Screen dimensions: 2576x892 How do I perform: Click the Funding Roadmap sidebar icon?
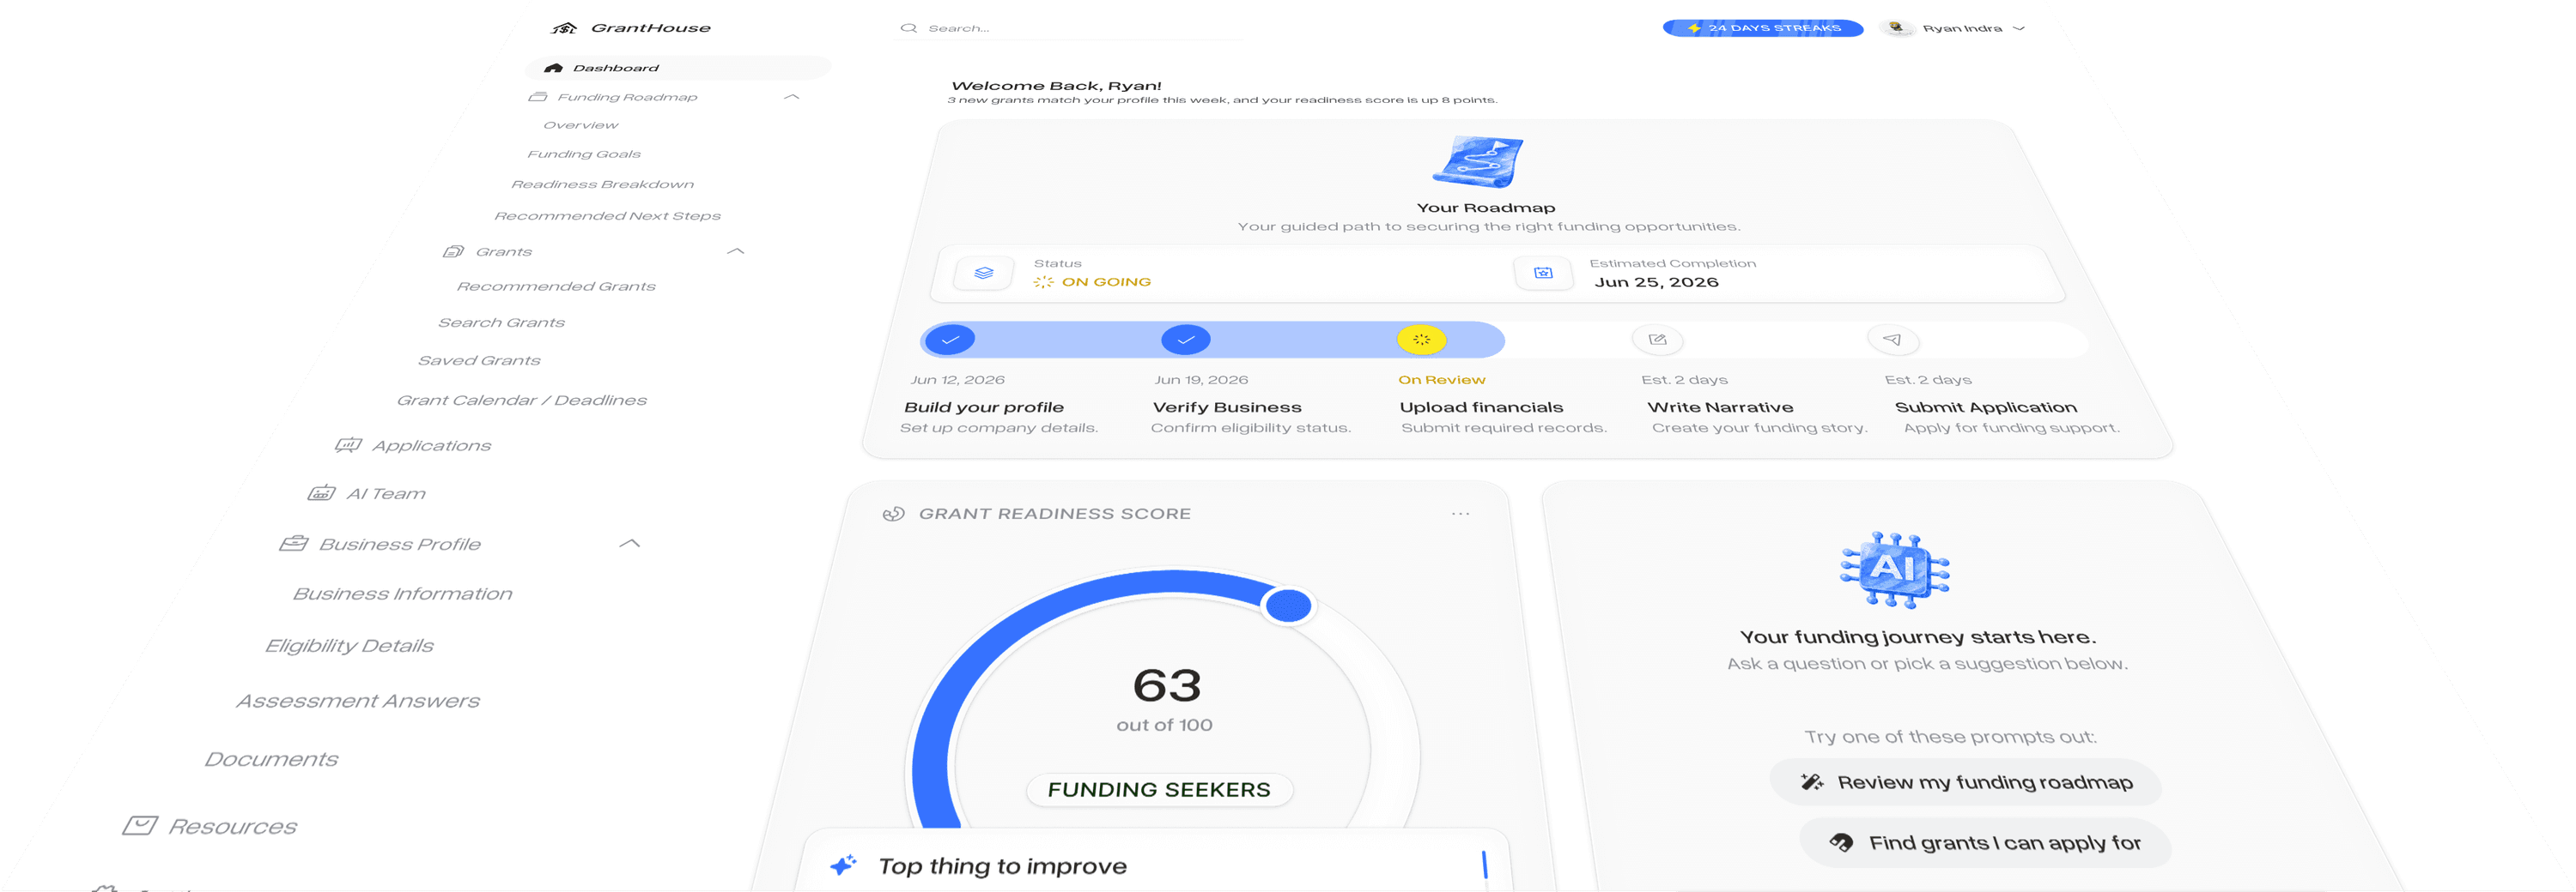click(538, 97)
